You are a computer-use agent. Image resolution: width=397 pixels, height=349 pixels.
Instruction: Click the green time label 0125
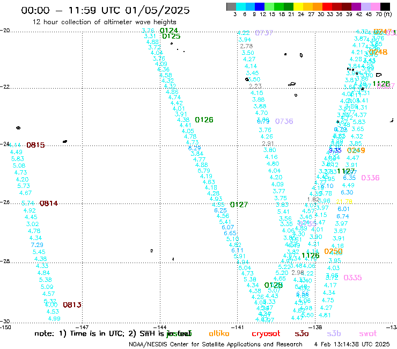coord(172,37)
